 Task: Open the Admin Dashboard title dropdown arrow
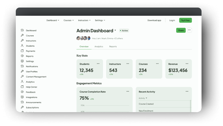tap(115, 30)
